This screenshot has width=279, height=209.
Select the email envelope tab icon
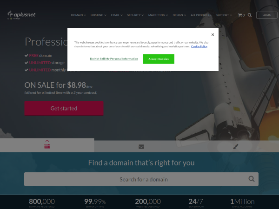click(141, 147)
